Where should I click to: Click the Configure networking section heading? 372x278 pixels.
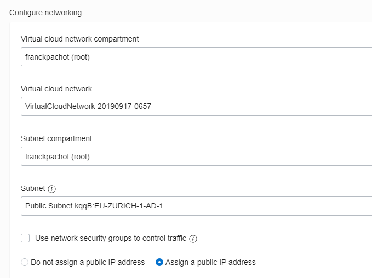(45, 13)
